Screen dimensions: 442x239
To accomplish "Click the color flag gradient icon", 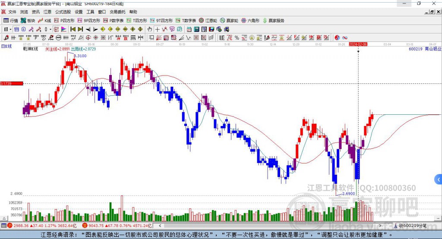I will (64, 29).
